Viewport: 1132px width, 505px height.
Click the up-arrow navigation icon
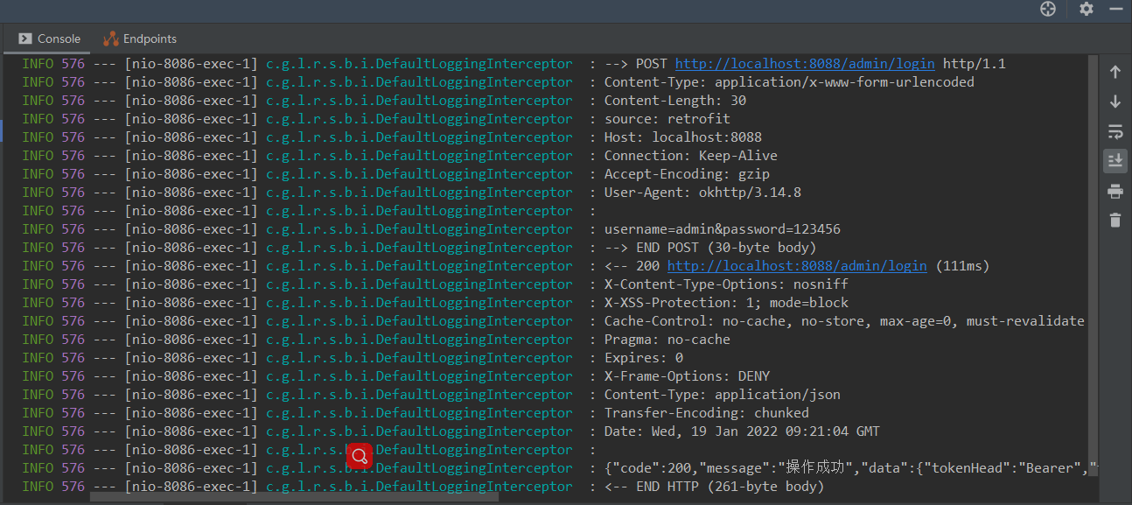pos(1115,72)
